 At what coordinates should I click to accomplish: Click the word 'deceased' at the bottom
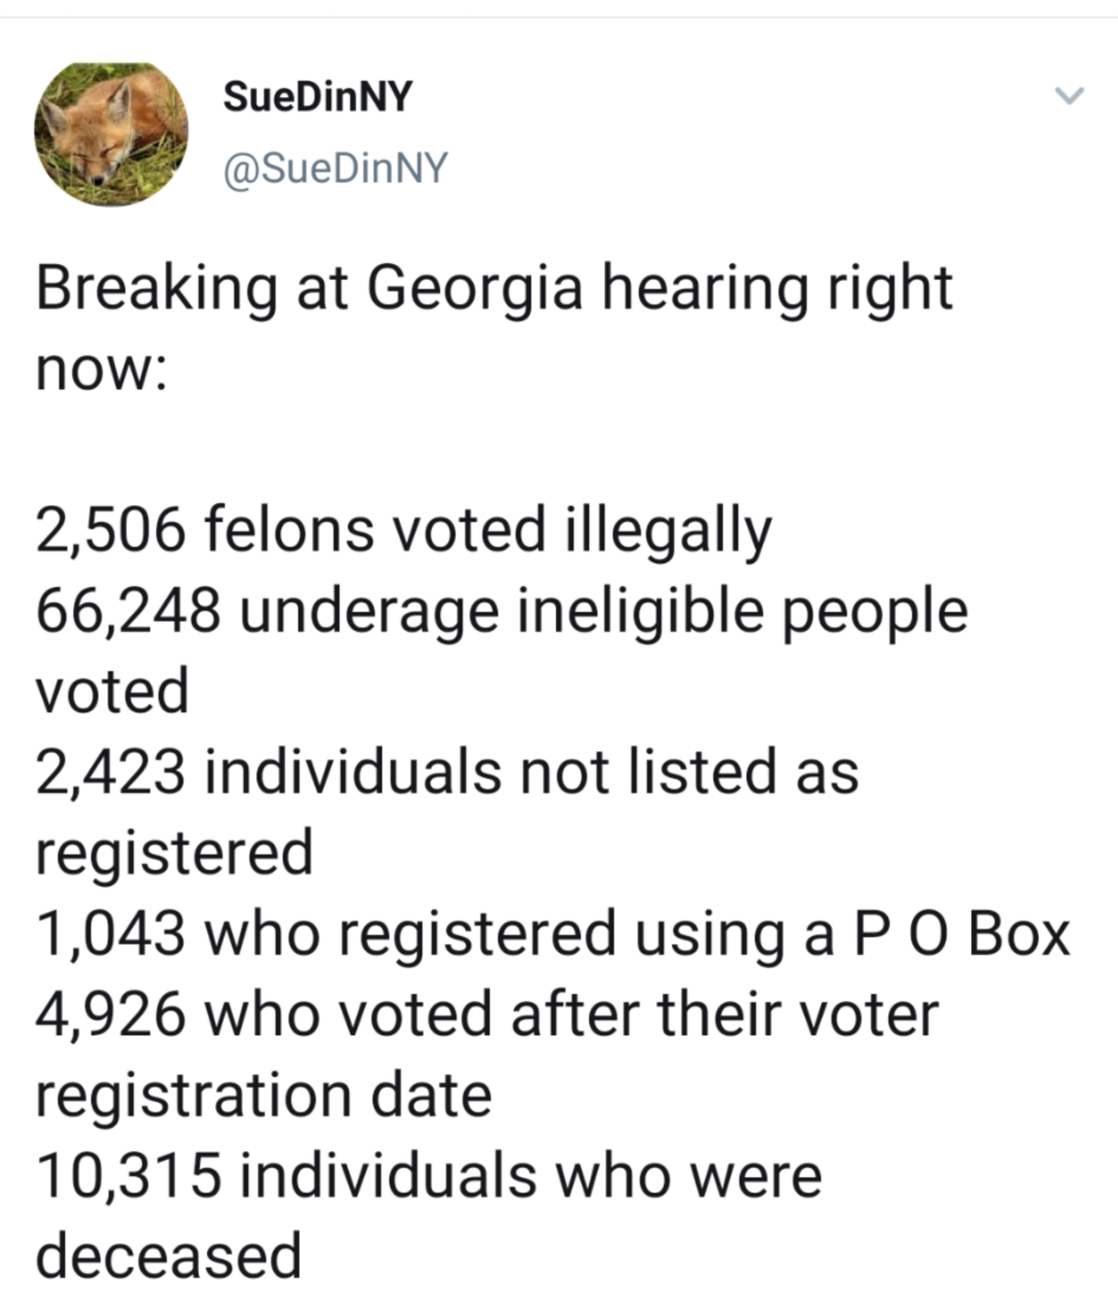click(169, 1256)
